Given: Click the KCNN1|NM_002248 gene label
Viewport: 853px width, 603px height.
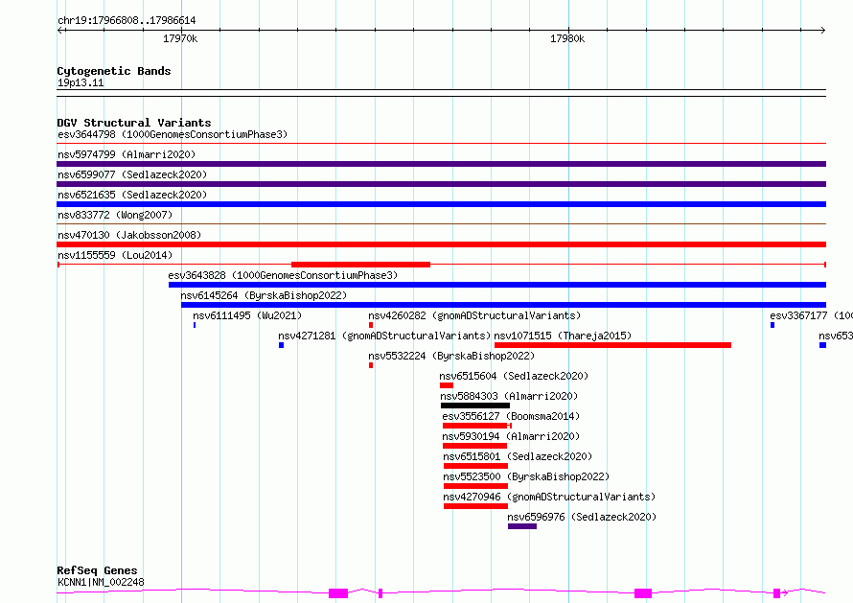Looking at the screenshot, I should [x=101, y=582].
